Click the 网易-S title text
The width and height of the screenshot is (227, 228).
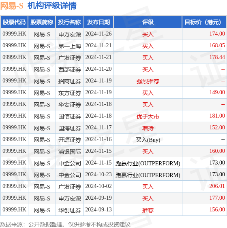[12, 6]
